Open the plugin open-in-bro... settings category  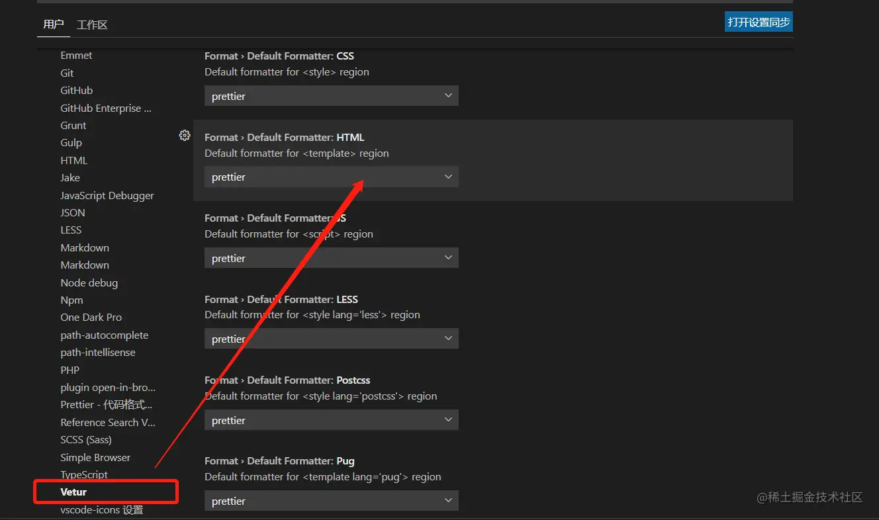click(108, 387)
